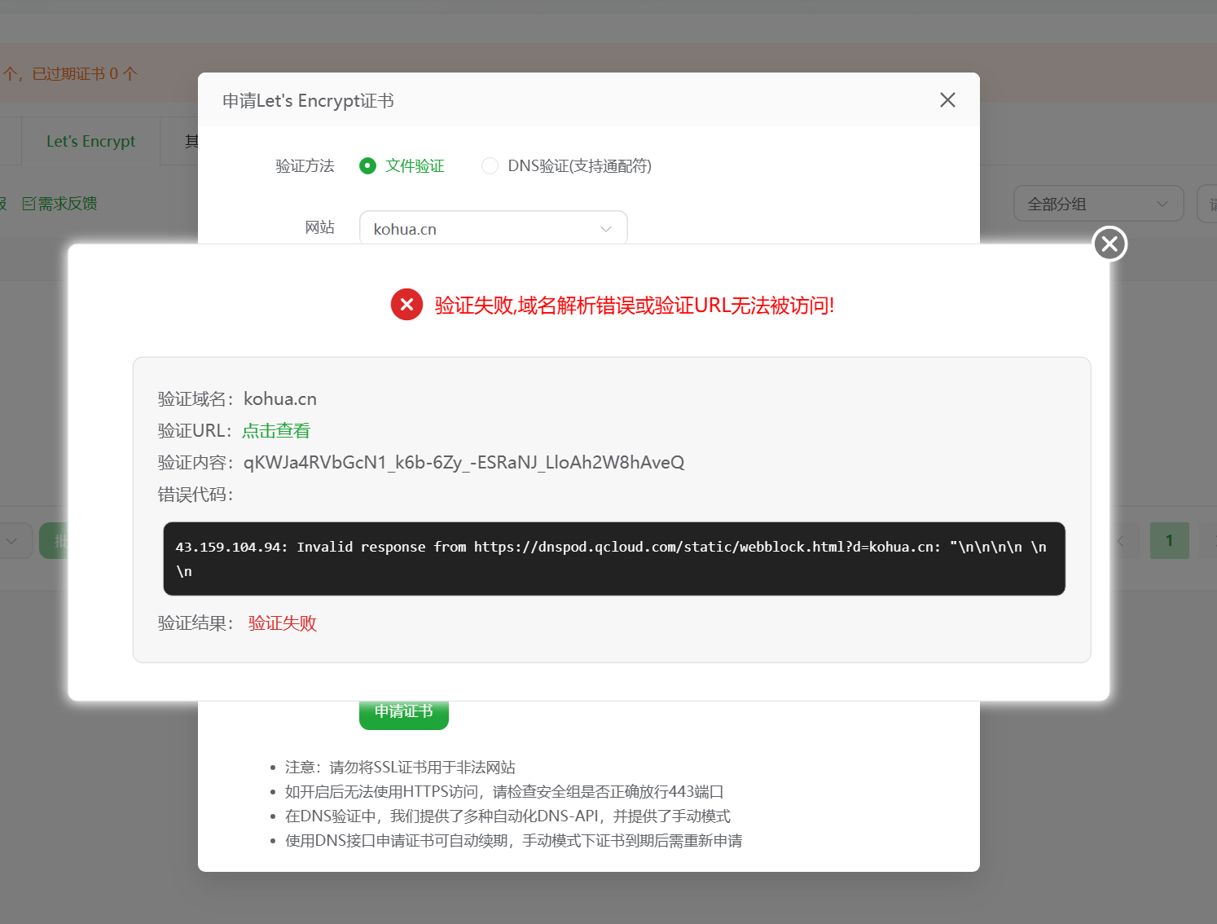1217x924 pixels.
Task: Click the circular X icon on the result popup
Action: point(1109,244)
